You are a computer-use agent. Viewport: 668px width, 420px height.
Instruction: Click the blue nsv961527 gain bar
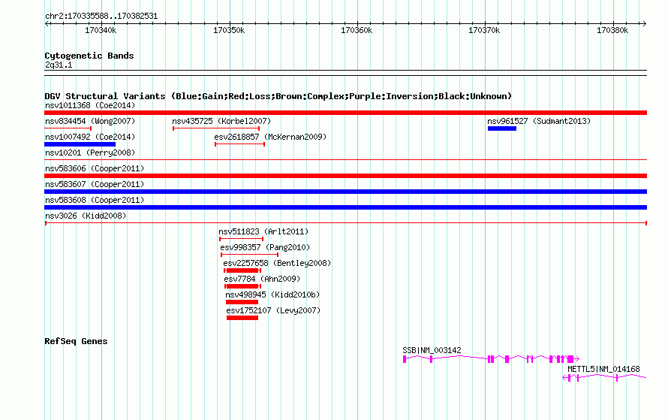point(502,128)
